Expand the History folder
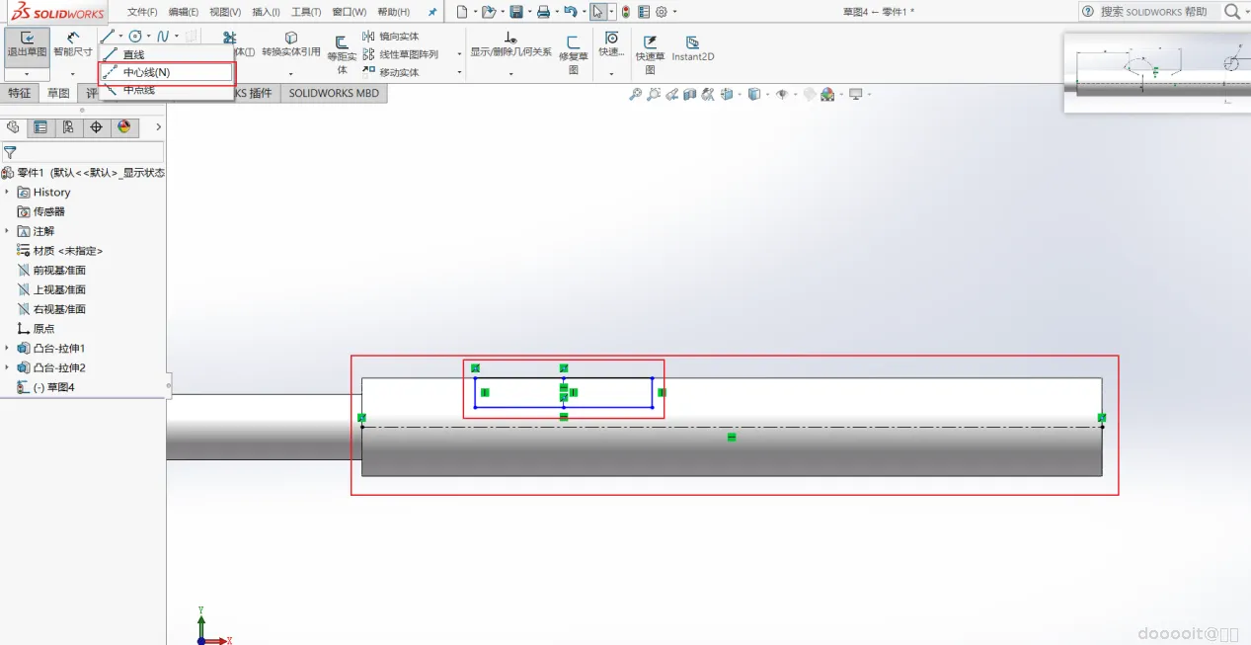This screenshot has height=645, width=1251. [x=7, y=193]
